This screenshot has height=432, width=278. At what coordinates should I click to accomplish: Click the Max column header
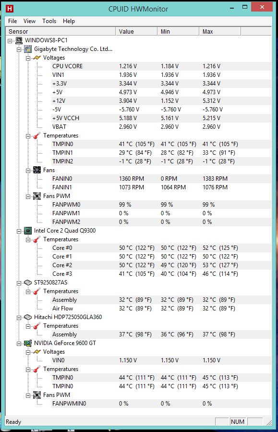(220, 31)
